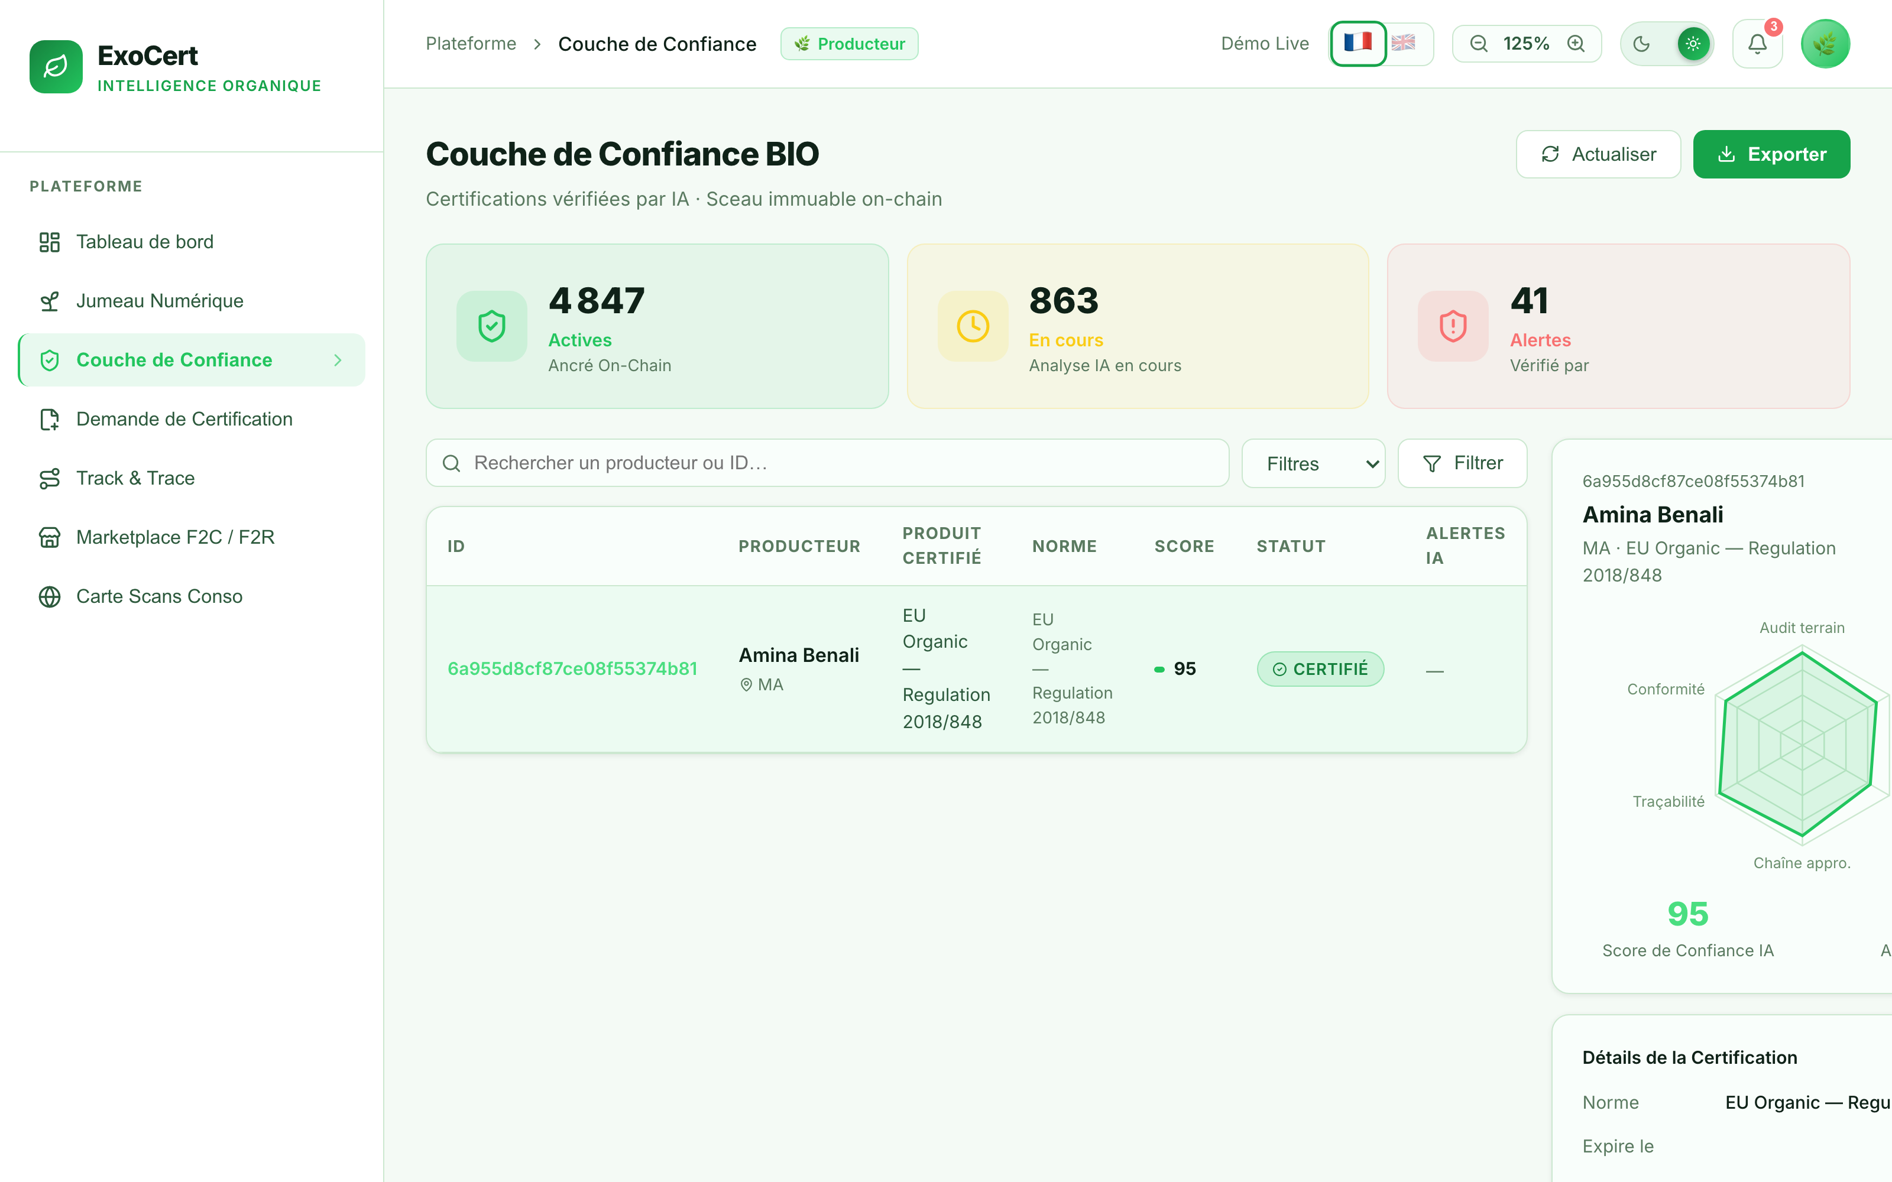1892x1182 pixels.
Task: Click the Actualiser refresh button
Action: click(x=1598, y=154)
